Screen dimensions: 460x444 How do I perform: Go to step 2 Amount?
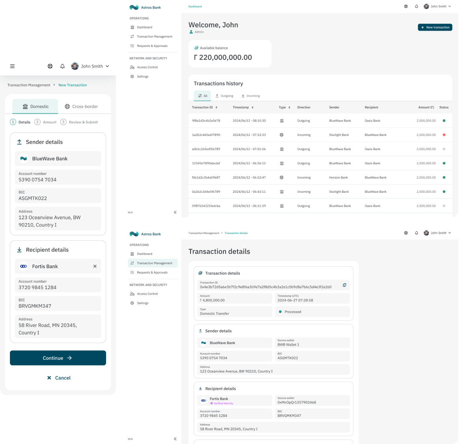click(x=45, y=122)
